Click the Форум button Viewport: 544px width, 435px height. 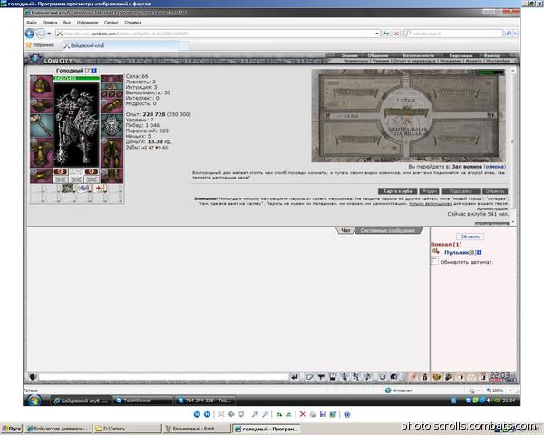(x=429, y=191)
